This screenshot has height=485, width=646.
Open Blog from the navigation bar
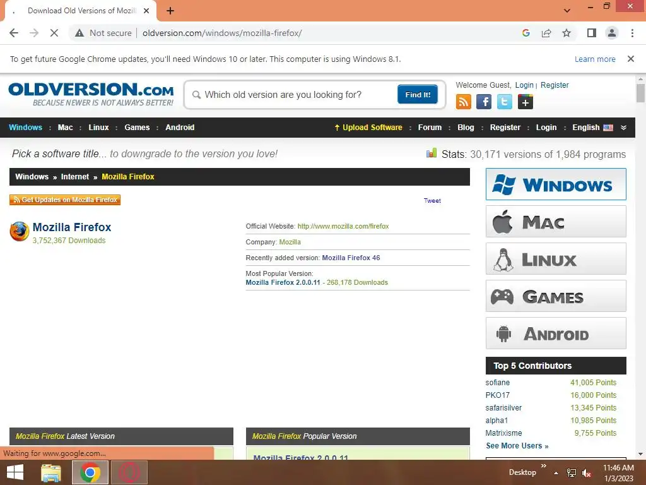click(x=466, y=128)
